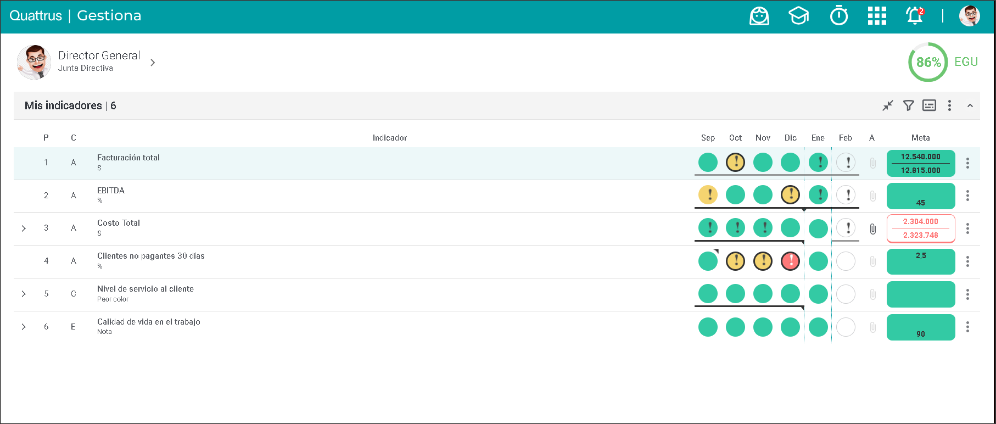Collapse the Mis indicadores panel
Screen dimensions: 996x424
[x=970, y=105]
